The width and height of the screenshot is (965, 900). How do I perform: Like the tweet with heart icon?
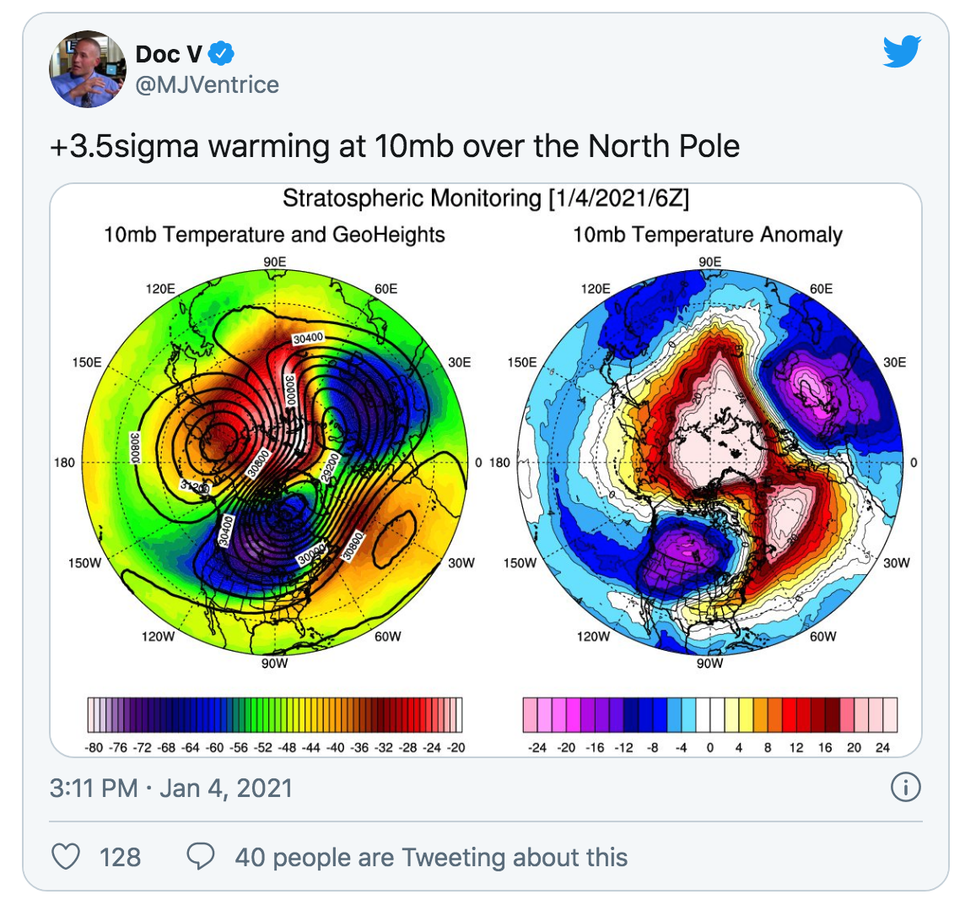65,856
